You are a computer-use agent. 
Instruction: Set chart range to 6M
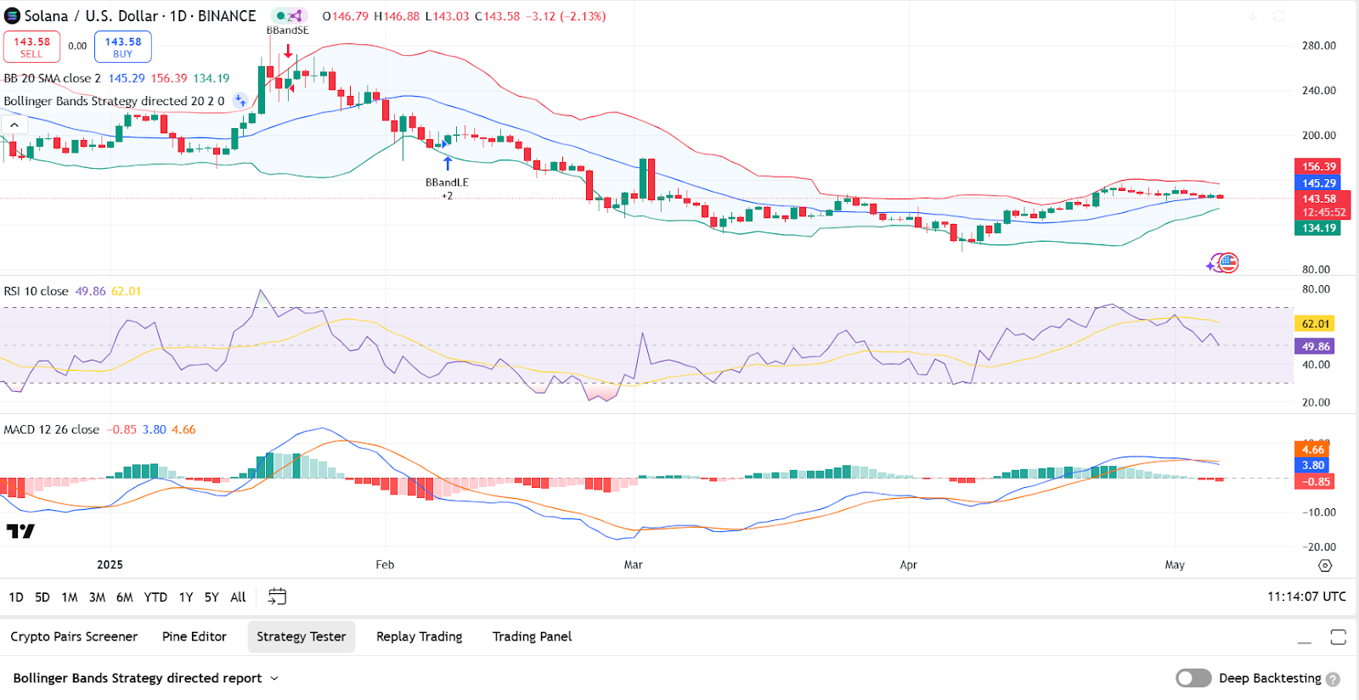[124, 597]
